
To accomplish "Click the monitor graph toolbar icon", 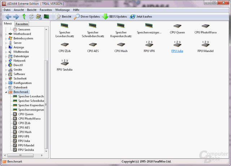I will pyautogui.click(x=47, y=16).
